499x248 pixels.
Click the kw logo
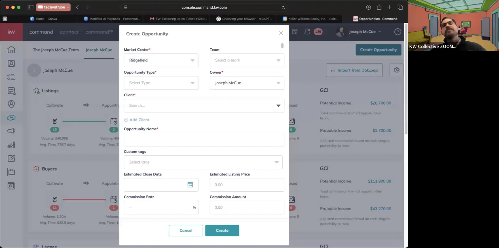tap(11, 32)
